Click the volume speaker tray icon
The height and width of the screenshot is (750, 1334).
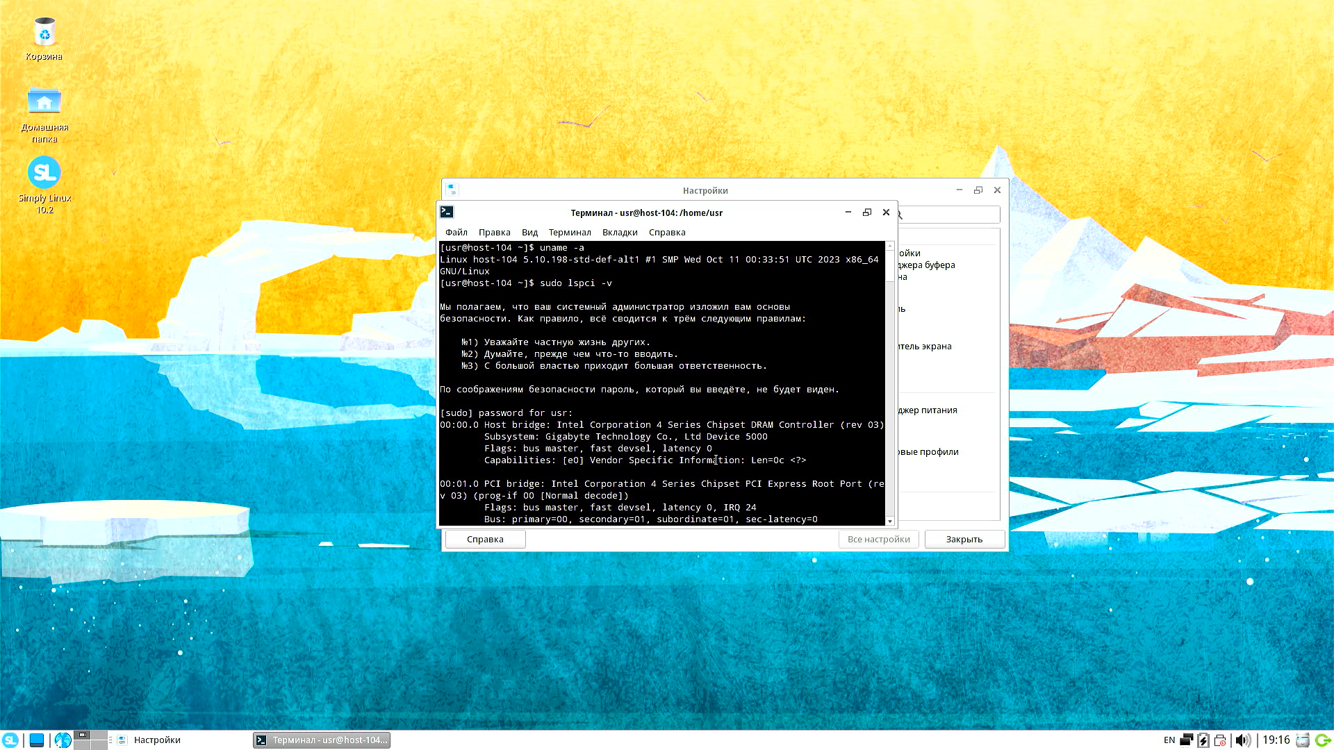click(1242, 740)
